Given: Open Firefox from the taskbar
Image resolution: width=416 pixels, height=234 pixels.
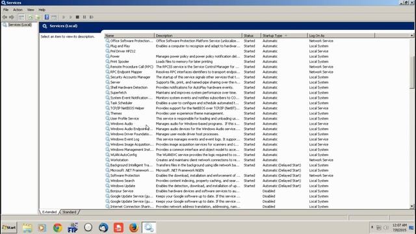Looking at the screenshot, I should pos(134,227).
